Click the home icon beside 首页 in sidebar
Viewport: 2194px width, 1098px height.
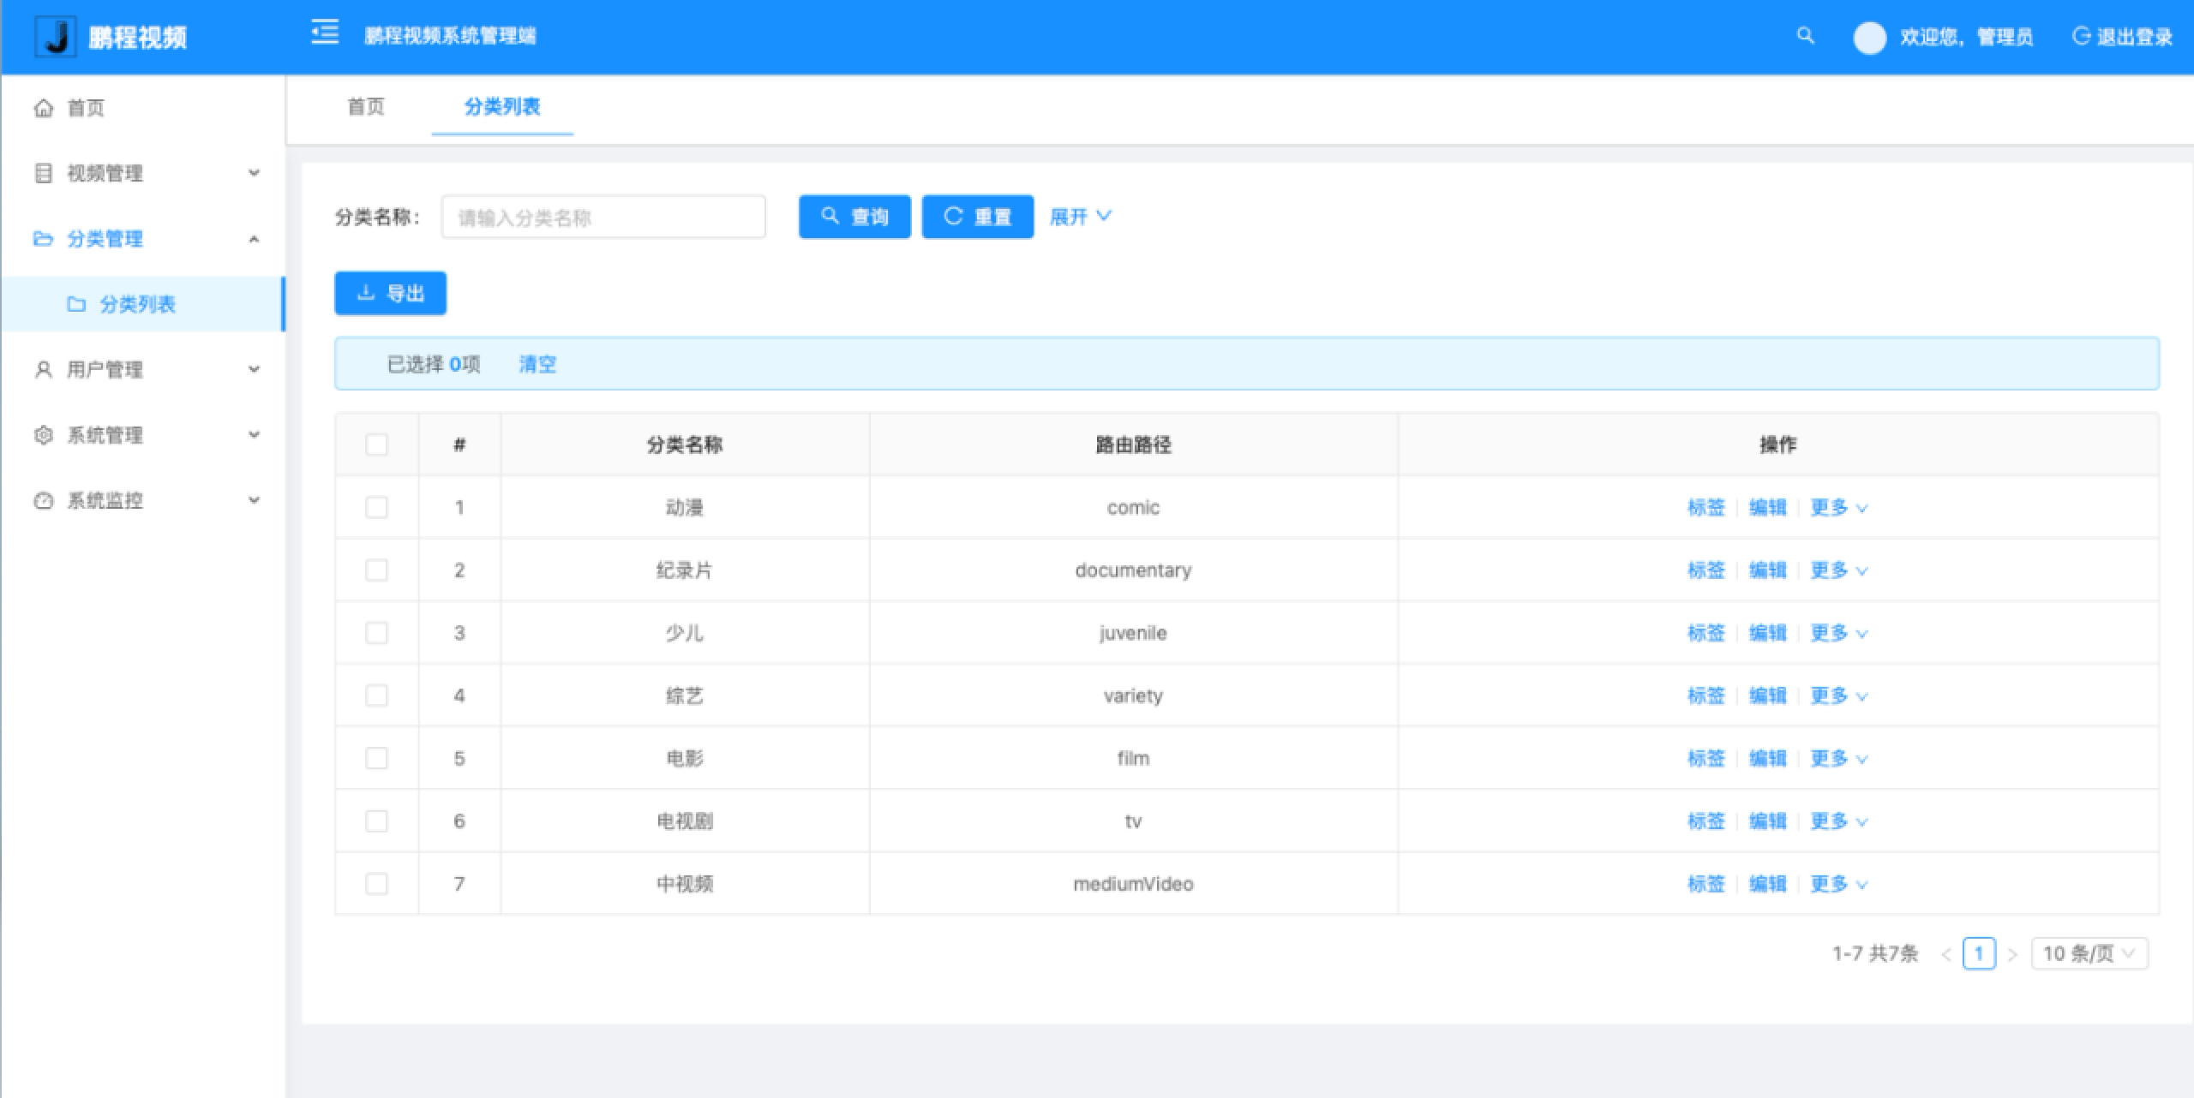(43, 108)
